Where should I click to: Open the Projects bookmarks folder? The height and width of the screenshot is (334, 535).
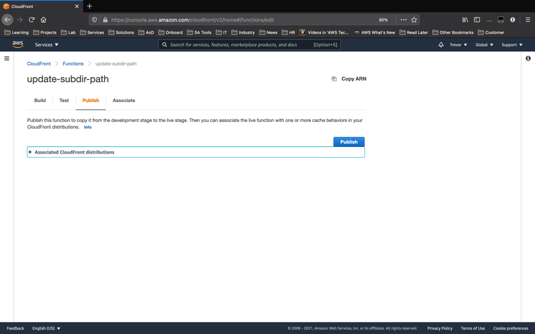[45, 32]
